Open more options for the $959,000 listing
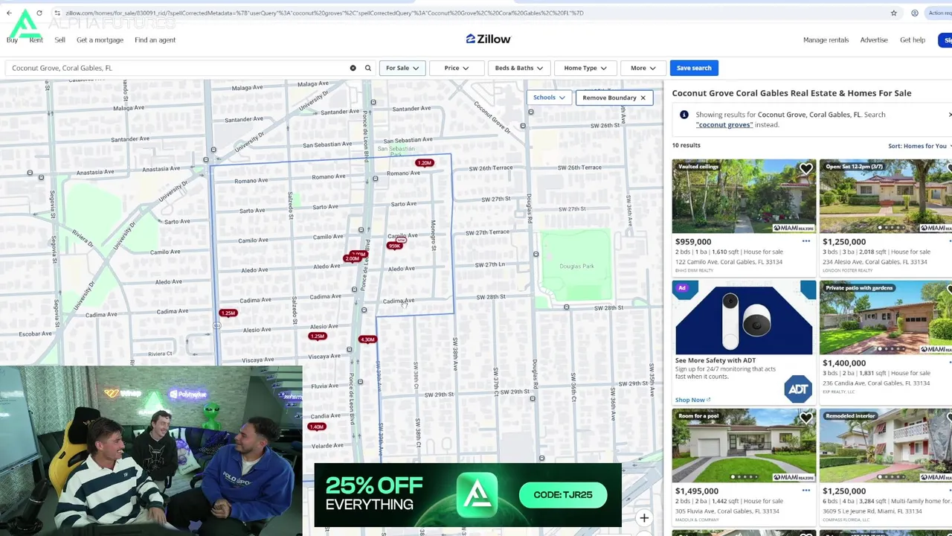 805,241
